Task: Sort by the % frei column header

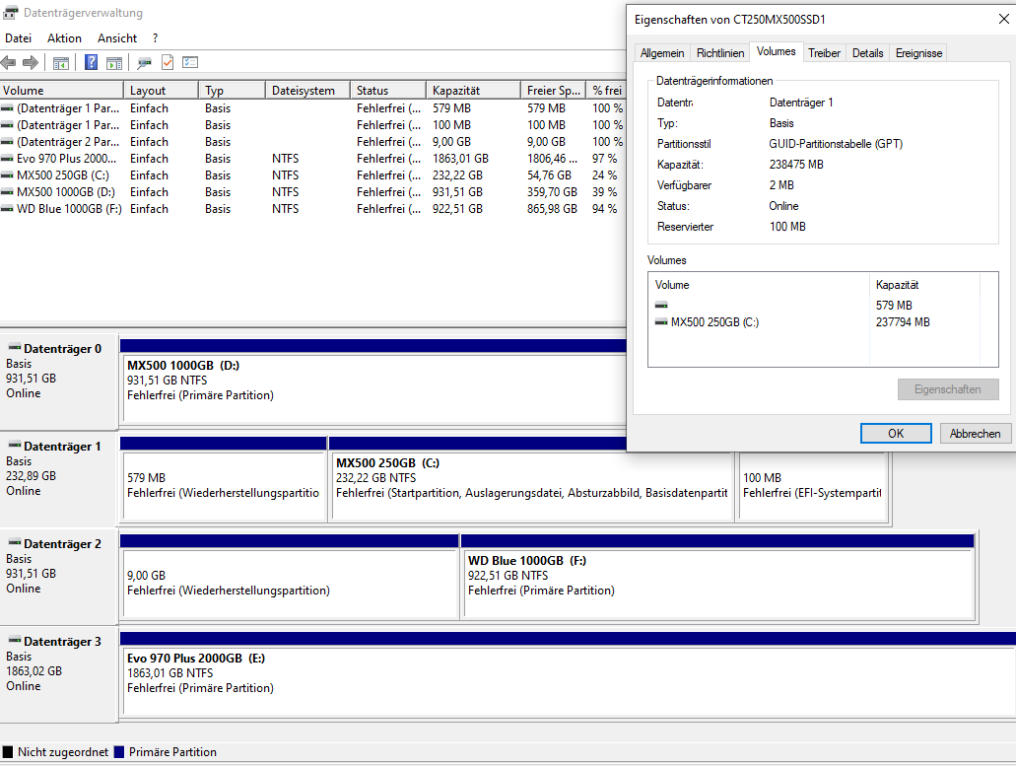Action: (x=606, y=90)
